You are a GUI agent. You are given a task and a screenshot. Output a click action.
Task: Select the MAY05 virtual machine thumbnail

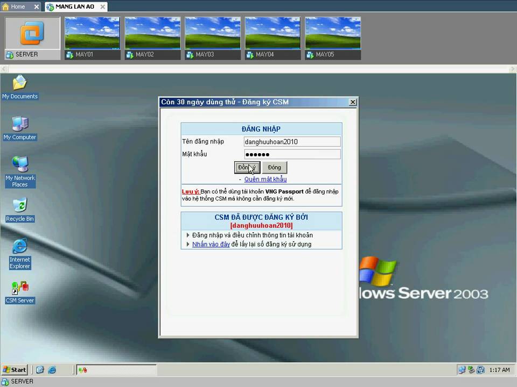pyautogui.click(x=333, y=39)
